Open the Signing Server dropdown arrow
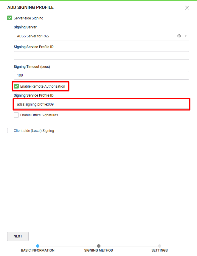This screenshot has width=197, height=256. pyautogui.click(x=186, y=36)
